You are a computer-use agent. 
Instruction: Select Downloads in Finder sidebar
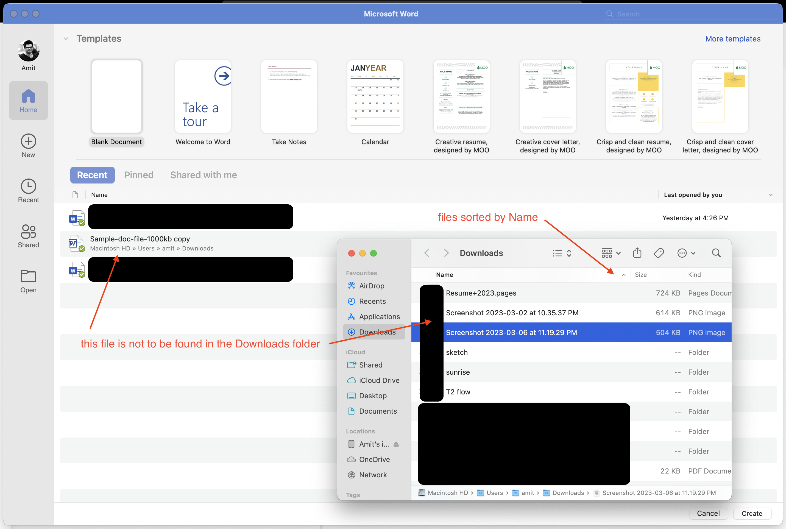(374, 332)
